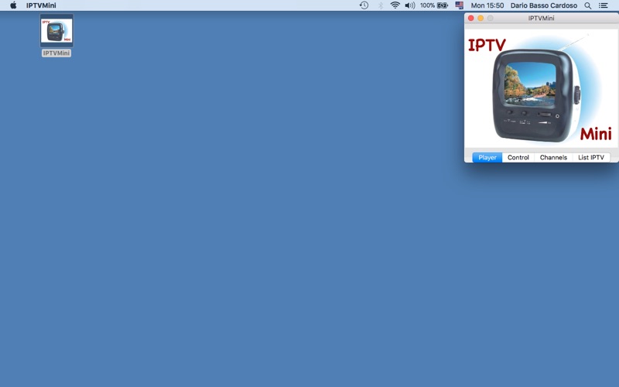
Task: Click the IPTVMini window title bar text
Action: pyautogui.click(x=541, y=18)
